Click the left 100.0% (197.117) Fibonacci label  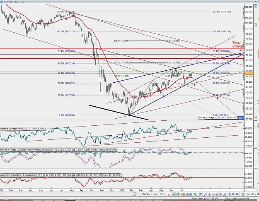pyautogui.click(x=65, y=31)
